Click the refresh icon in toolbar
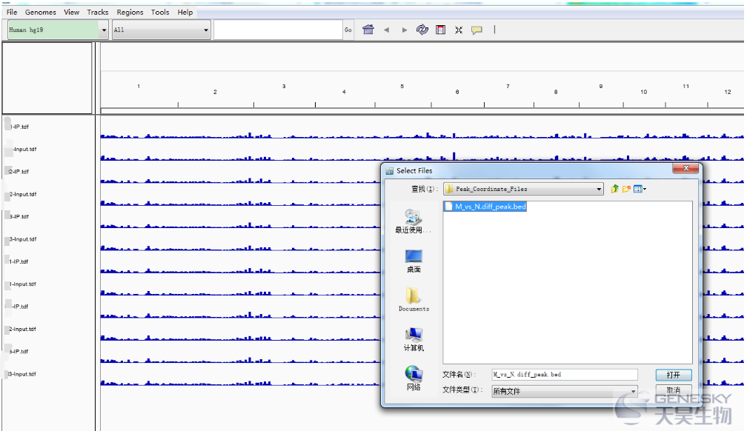The height and width of the screenshot is (431, 747). click(x=422, y=30)
